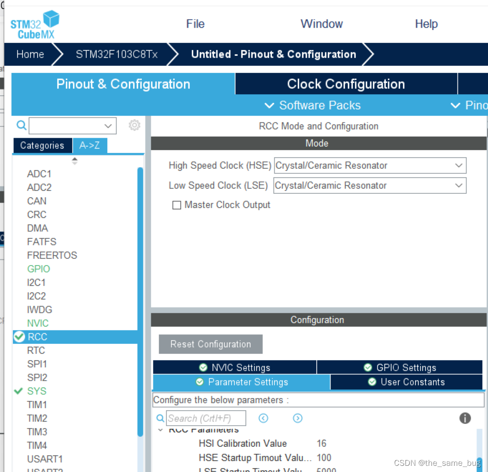Select USART1 in the peripheral list
Image resolution: width=488 pixels, height=472 pixels.
click(x=45, y=459)
